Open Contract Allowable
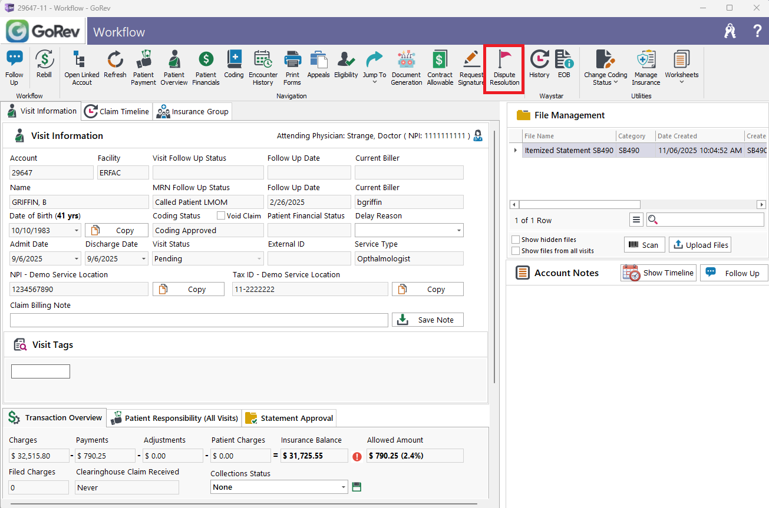This screenshot has height=508, width=769. point(440,68)
